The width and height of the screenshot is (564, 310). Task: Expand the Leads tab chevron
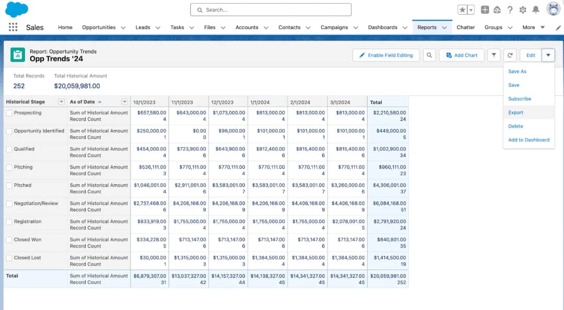[158, 28]
